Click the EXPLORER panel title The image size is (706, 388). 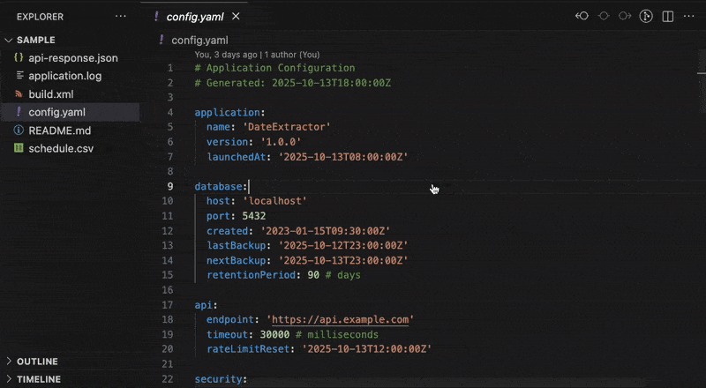[x=40, y=17]
